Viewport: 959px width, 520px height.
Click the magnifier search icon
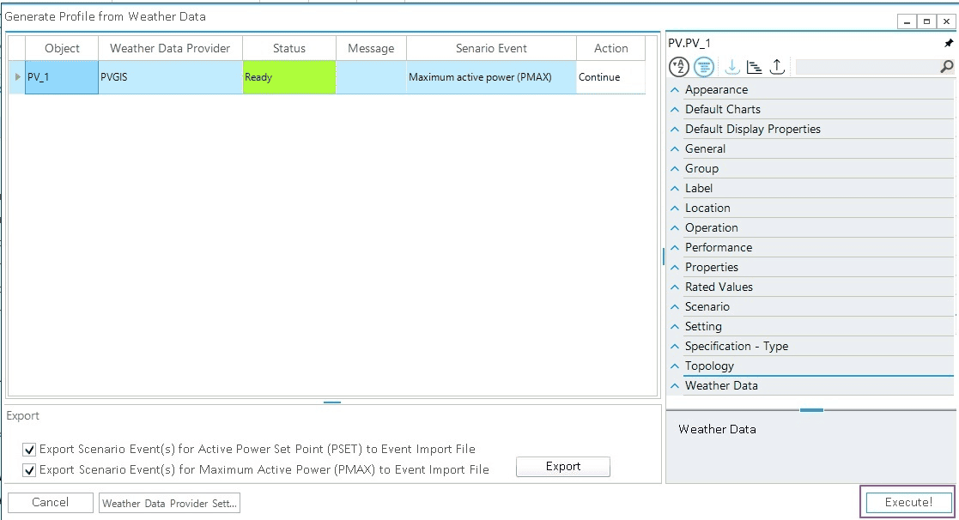coord(946,67)
